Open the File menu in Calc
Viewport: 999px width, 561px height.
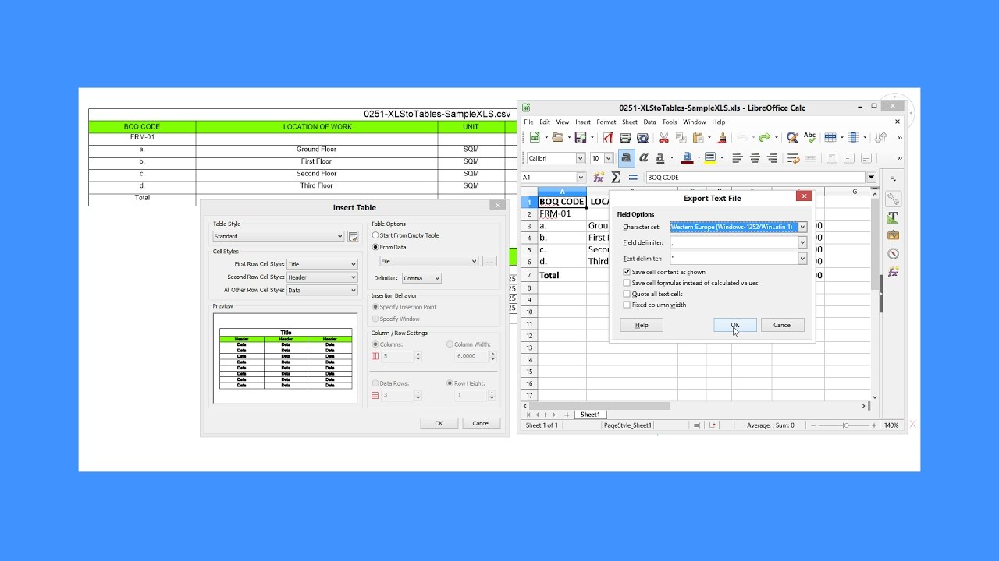pyautogui.click(x=528, y=122)
